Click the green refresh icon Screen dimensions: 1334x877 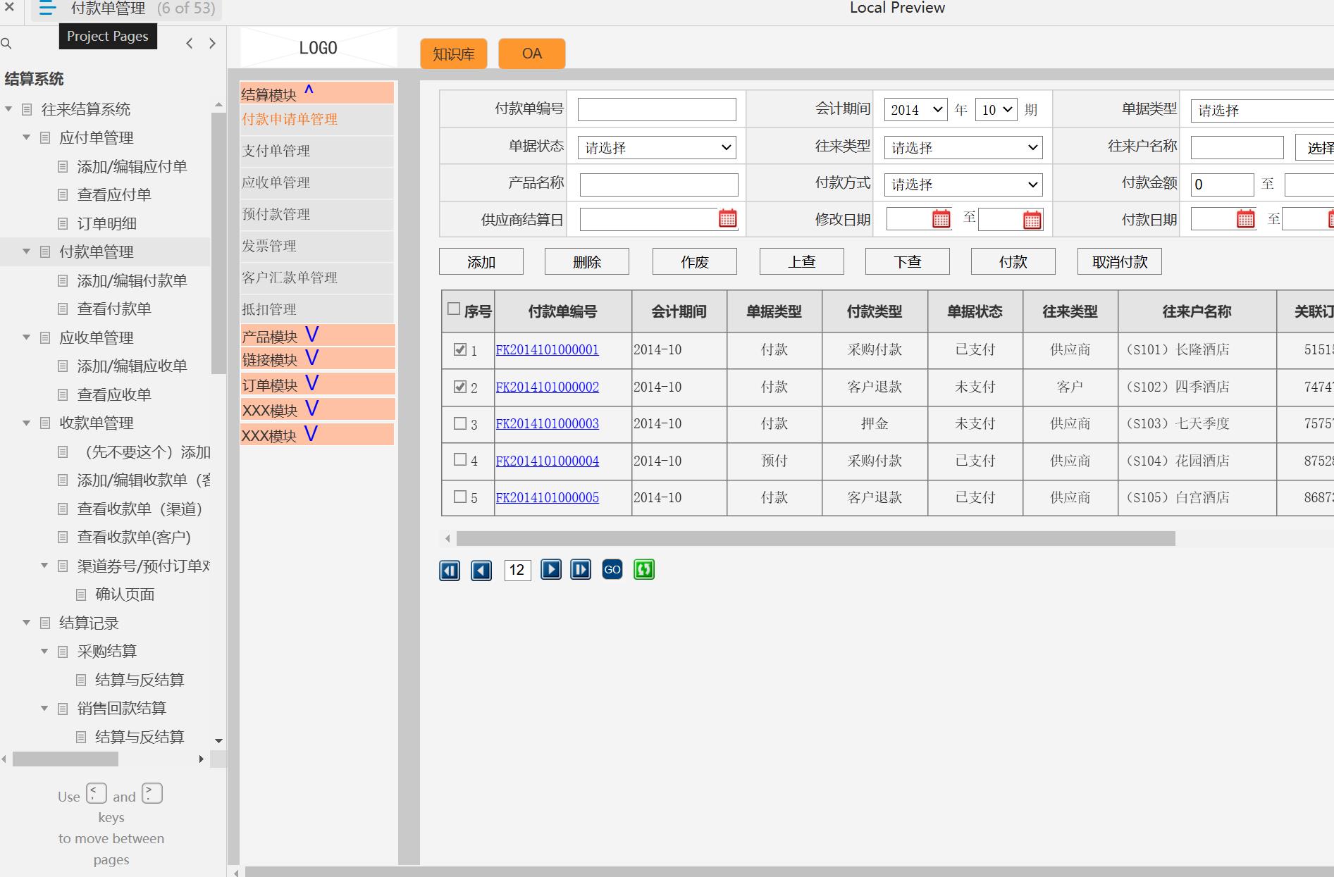click(x=644, y=569)
